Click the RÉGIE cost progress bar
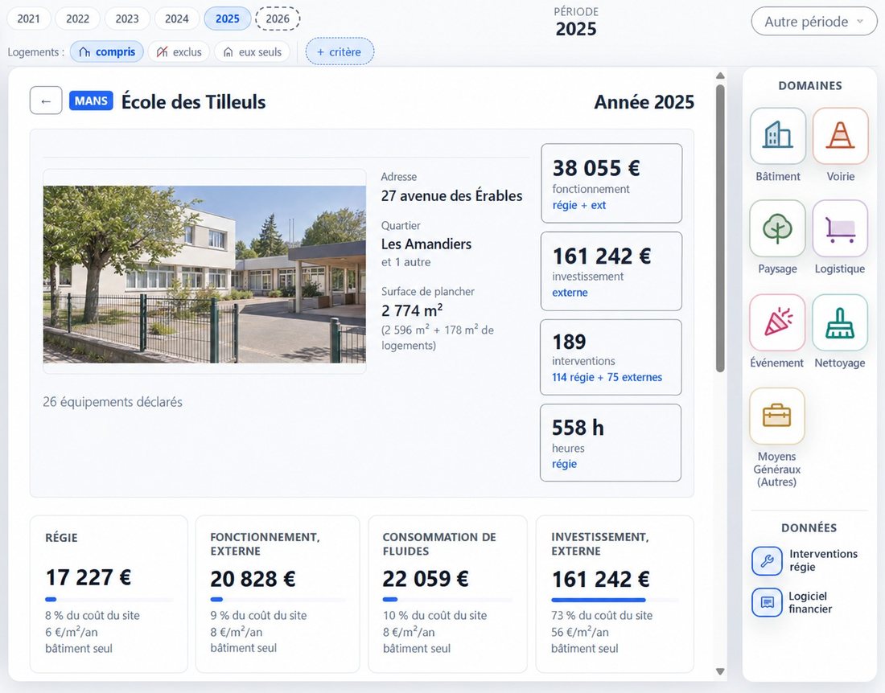Screen dimensions: 885x693 [109, 600]
